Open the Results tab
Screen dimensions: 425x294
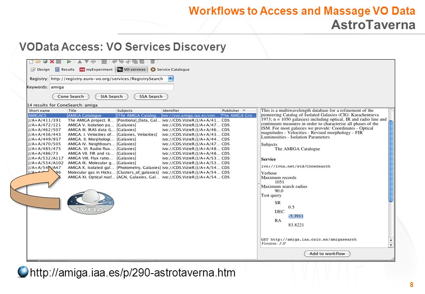coord(65,69)
